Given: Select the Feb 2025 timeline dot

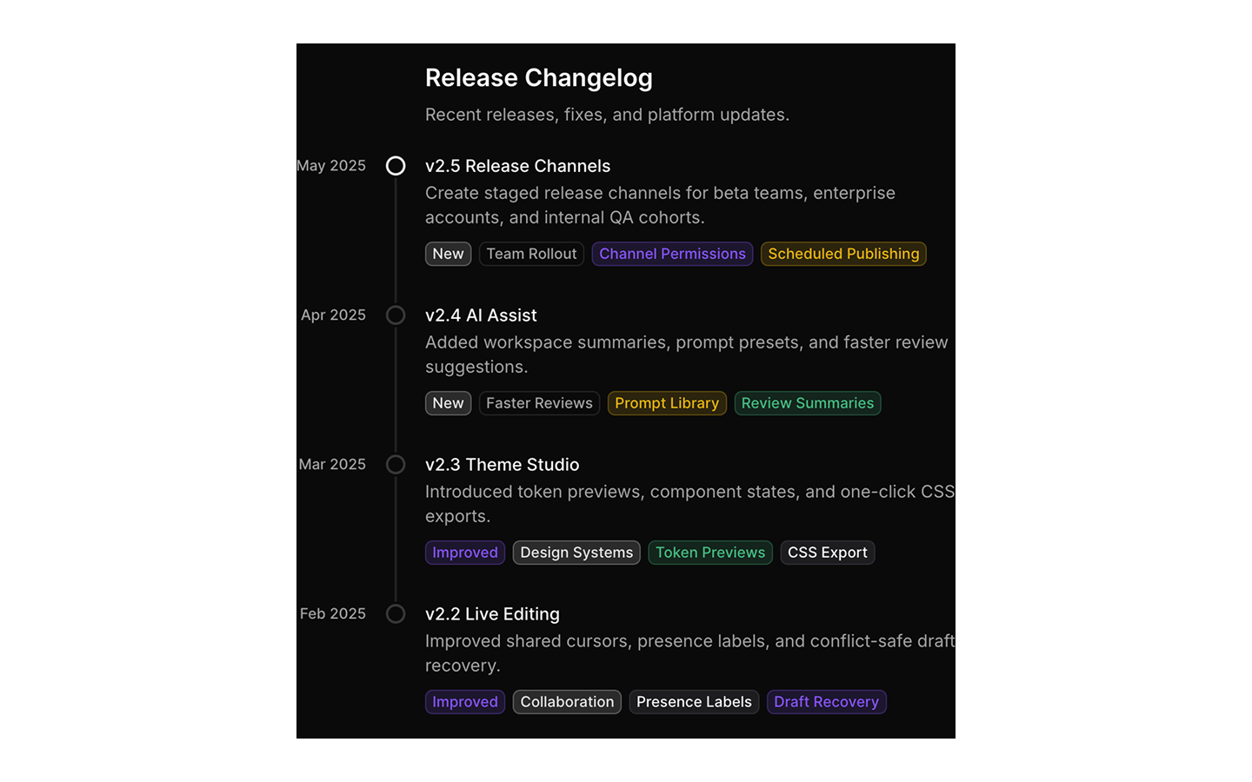Looking at the screenshot, I should coord(396,614).
